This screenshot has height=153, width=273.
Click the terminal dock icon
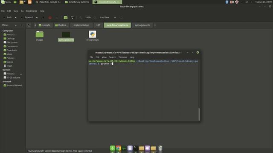pyautogui.click(x=136, y=148)
